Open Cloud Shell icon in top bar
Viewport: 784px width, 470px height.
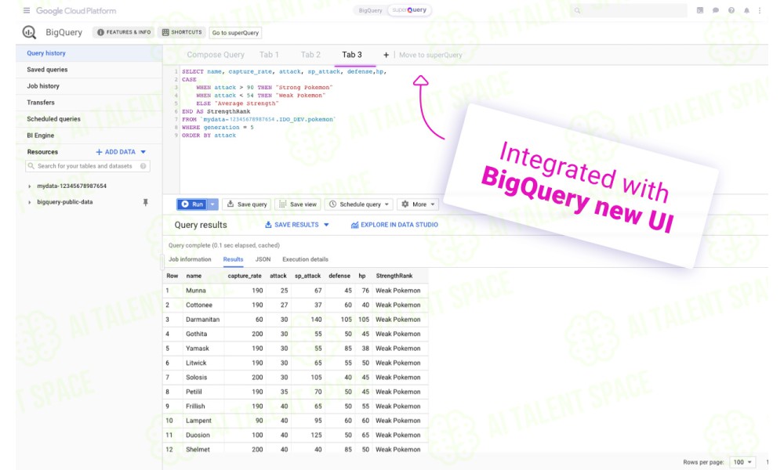700,10
